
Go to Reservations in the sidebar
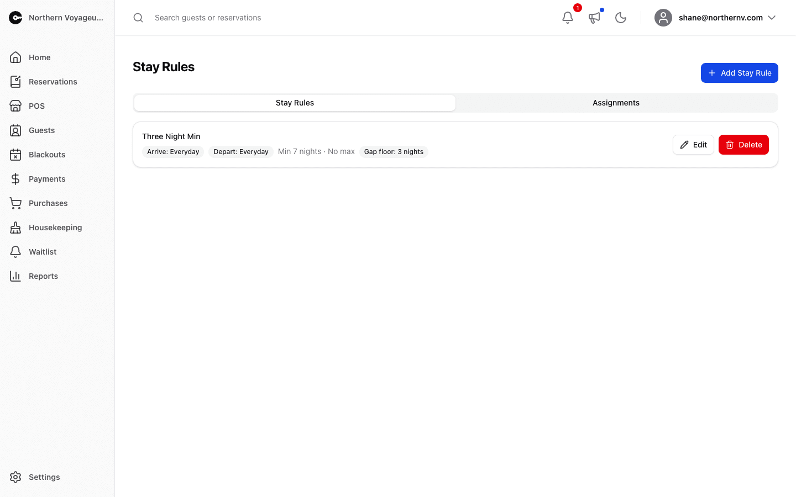57,82
